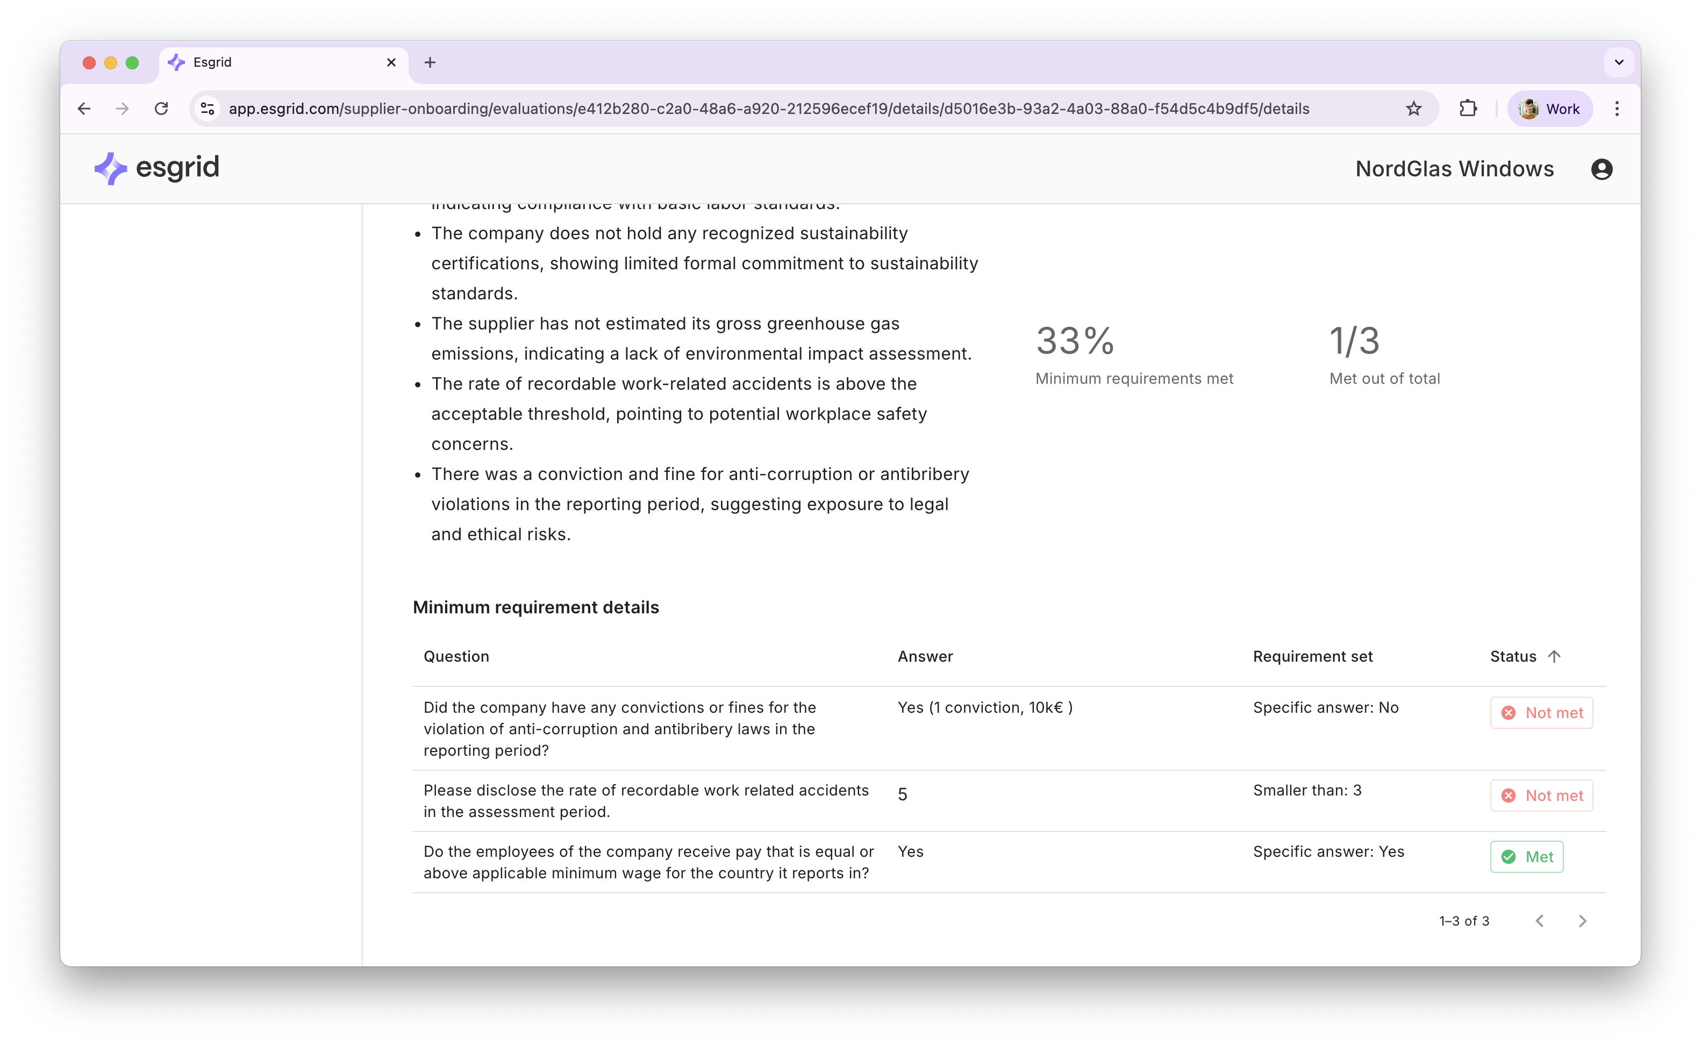The image size is (1701, 1046).
Task: Reload the current page
Action: 161,109
